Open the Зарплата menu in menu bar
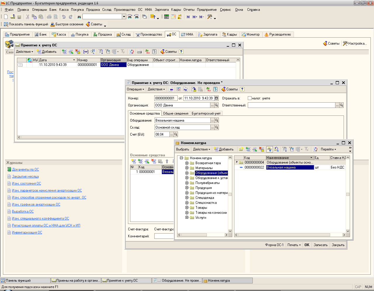The height and width of the screenshot is (291, 374). [x=162, y=10]
